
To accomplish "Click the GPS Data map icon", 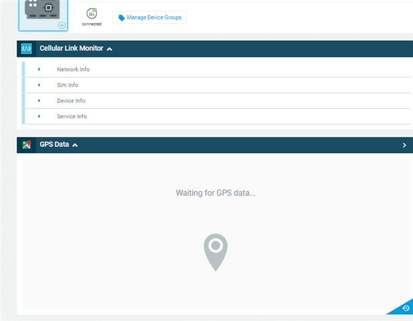I will tap(26, 144).
